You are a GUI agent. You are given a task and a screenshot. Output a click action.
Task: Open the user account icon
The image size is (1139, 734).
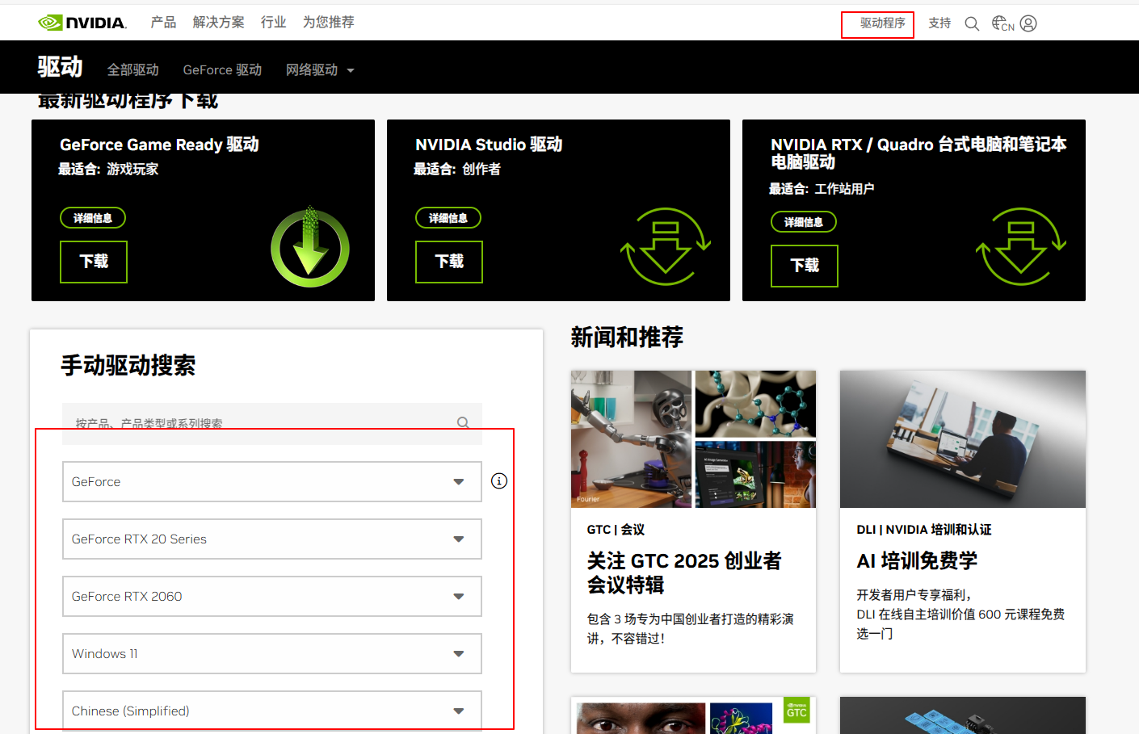pos(1028,23)
